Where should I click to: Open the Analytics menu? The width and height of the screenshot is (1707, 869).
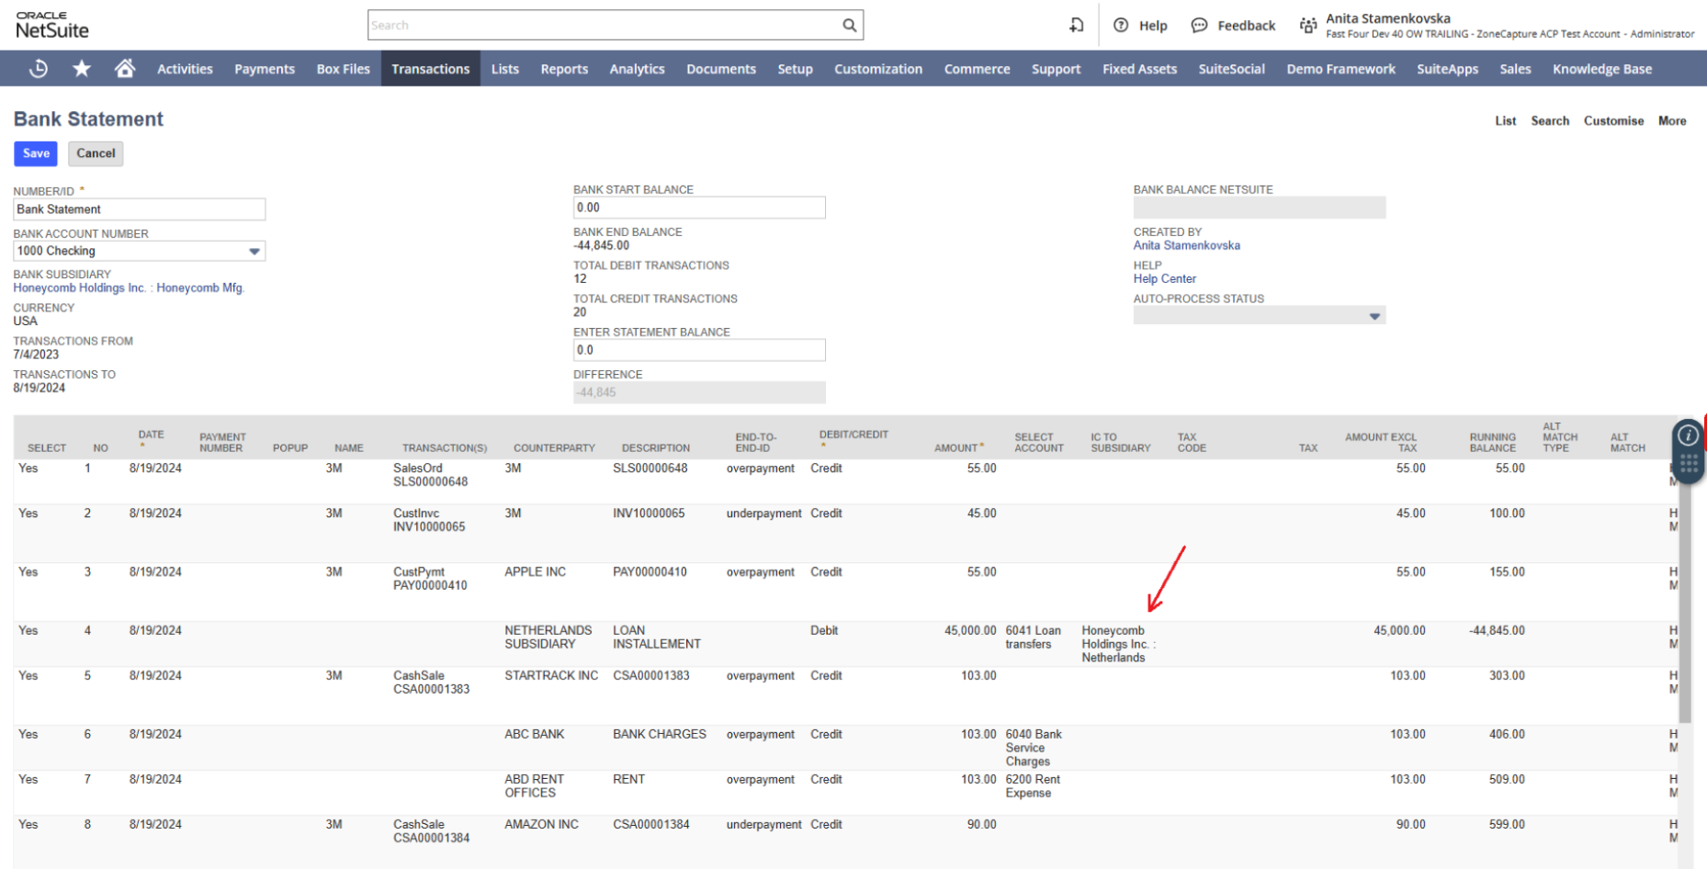(x=638, y=69)
